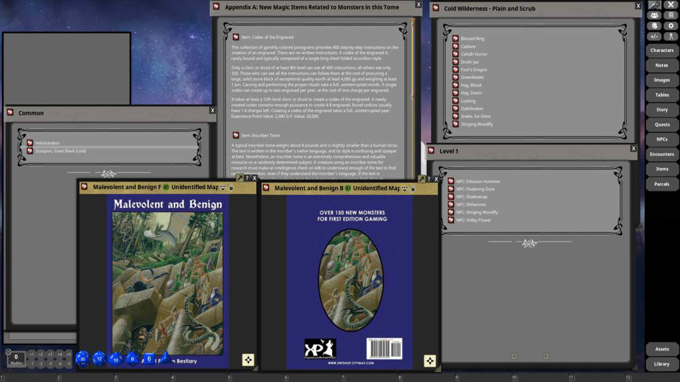Click the +/- modifiers icon in the sidebar

tap(654, 36)
